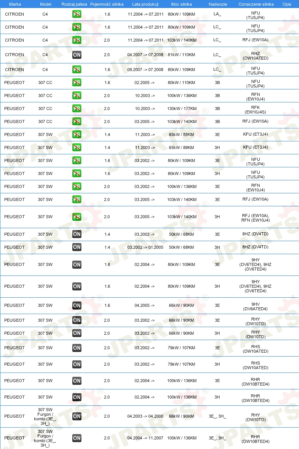
Task: Click petrol icon in 307 SW 1.6 3H NFU row
Action: 77,173
